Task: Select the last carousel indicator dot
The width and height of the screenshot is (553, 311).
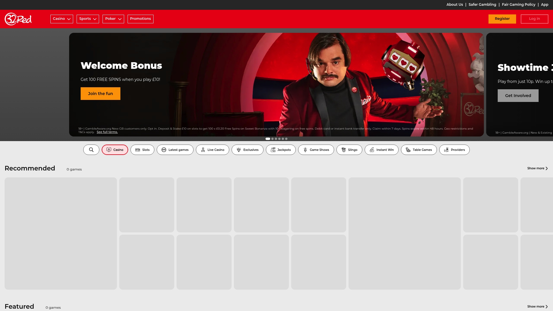Action: point(286,139)
